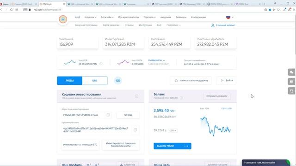Click the blue Вывести PRIZM button

(173, 146)
